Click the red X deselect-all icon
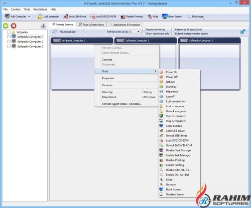Image resolution: width=251 pixels, height=208 pixels. click(x=14, y=26)
